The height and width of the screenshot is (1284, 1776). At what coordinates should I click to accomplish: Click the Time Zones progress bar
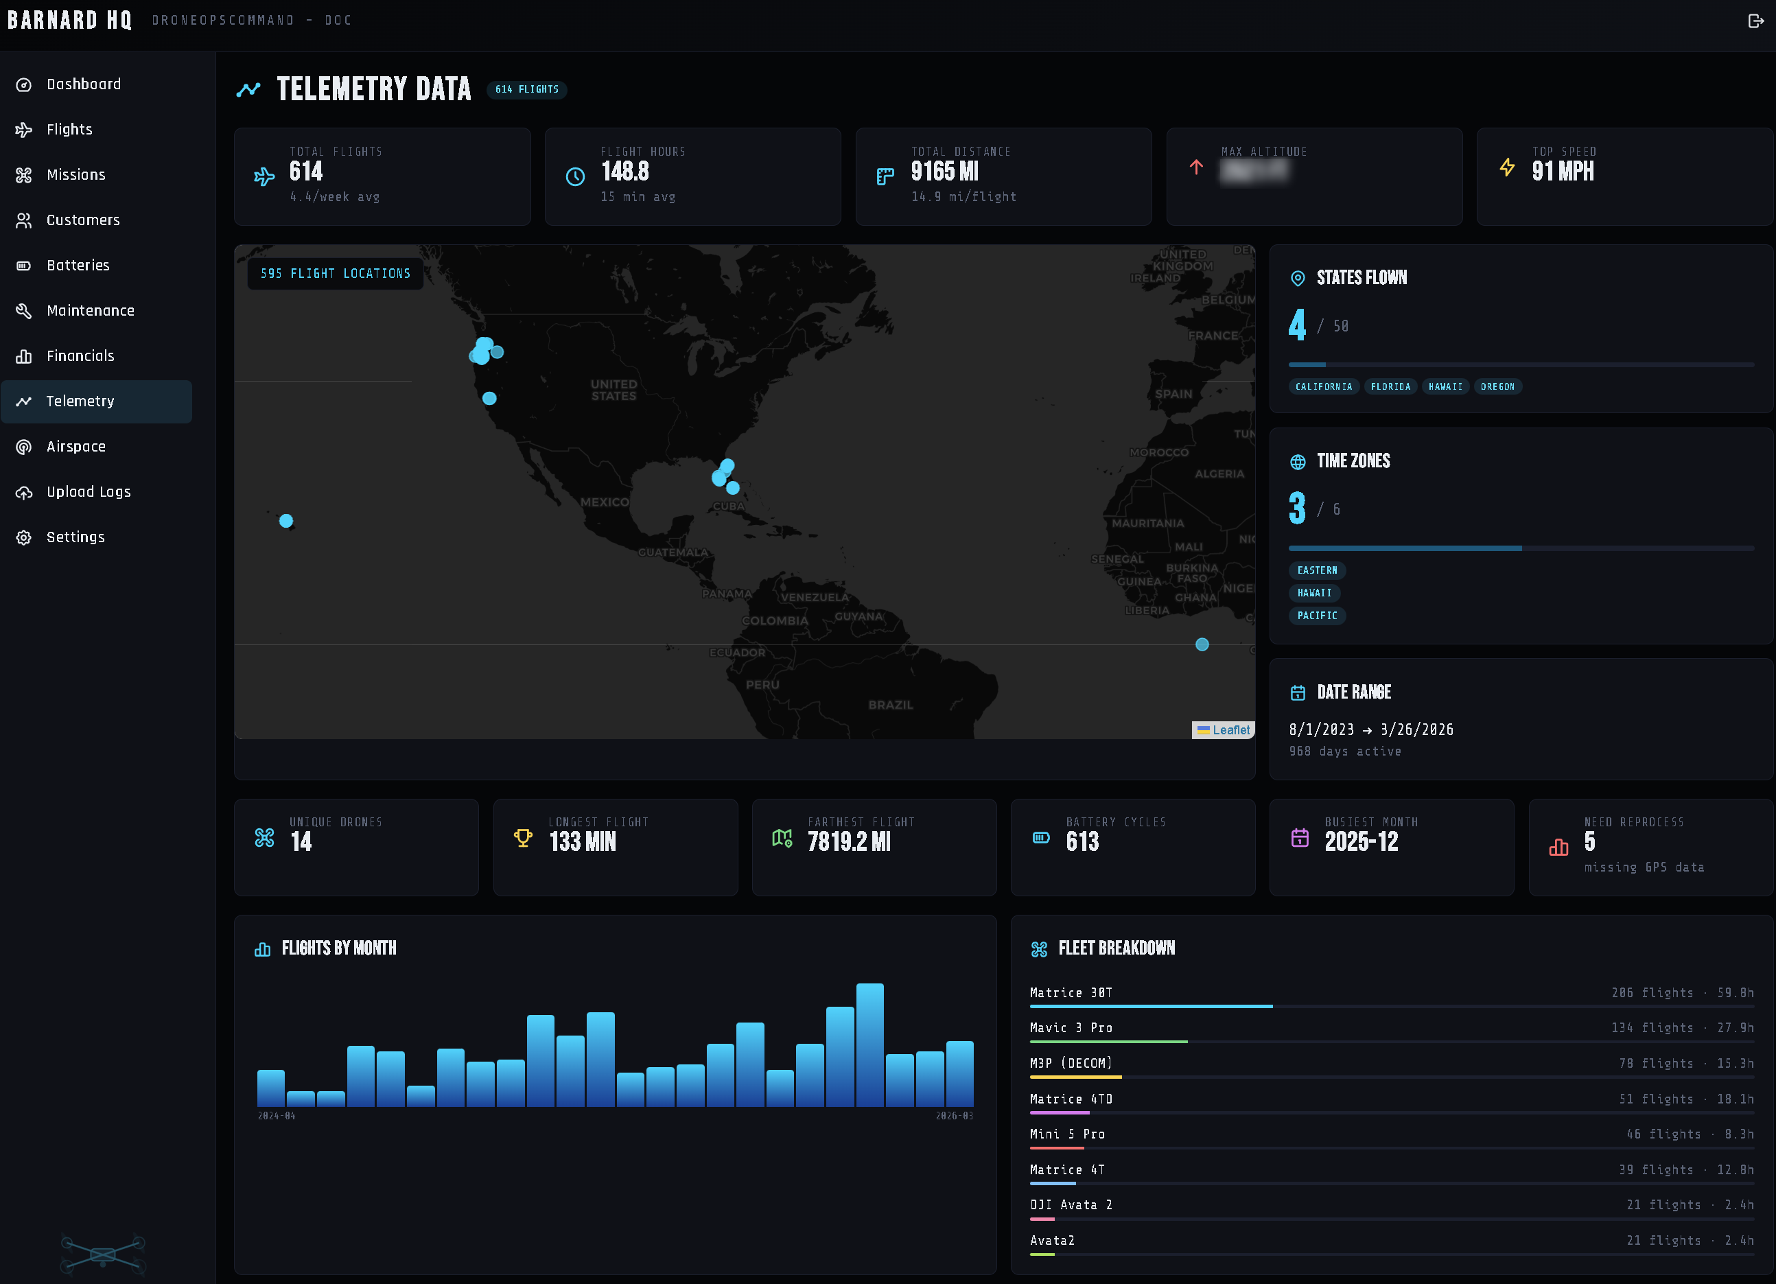1521,548
